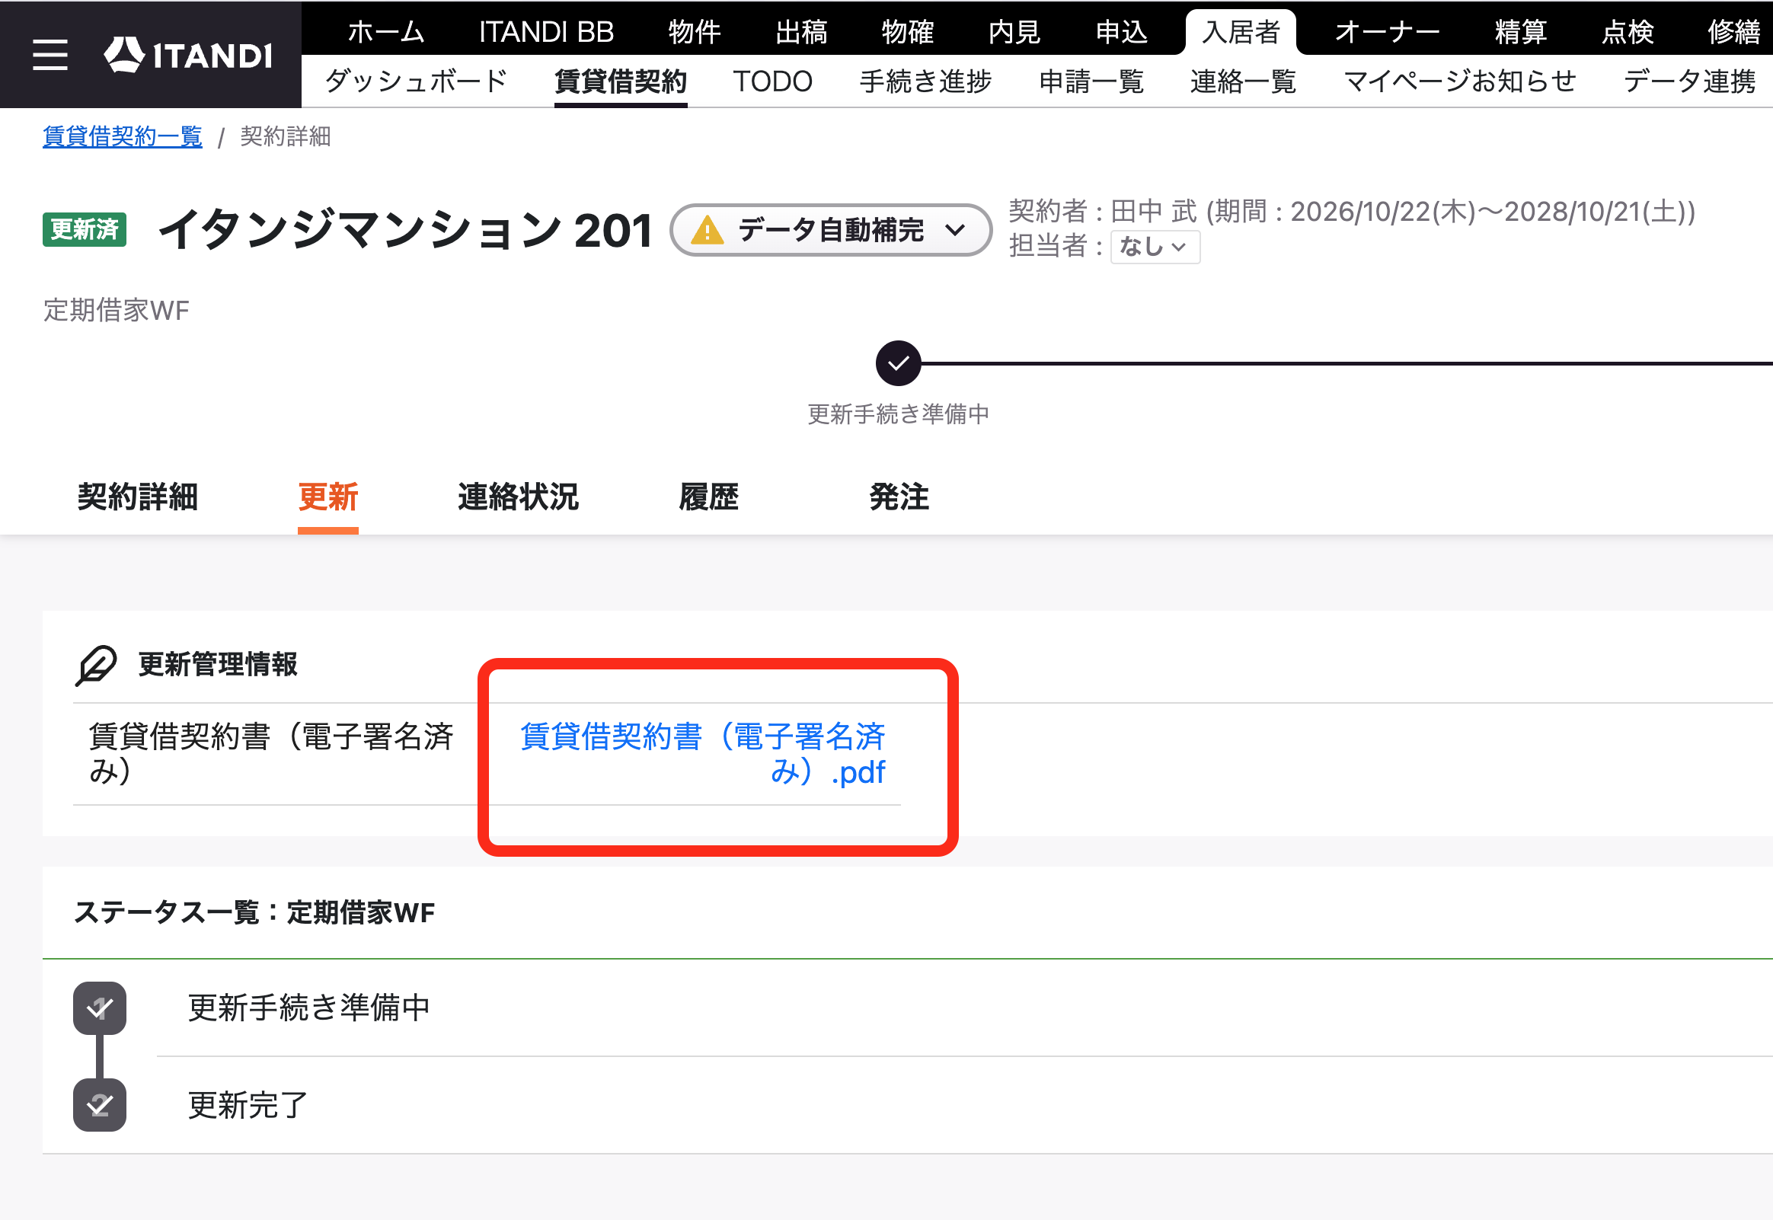Viewport: 1773px width, 1220px height.
Task: Open the ITANDI BB menu
Action: 546,32
